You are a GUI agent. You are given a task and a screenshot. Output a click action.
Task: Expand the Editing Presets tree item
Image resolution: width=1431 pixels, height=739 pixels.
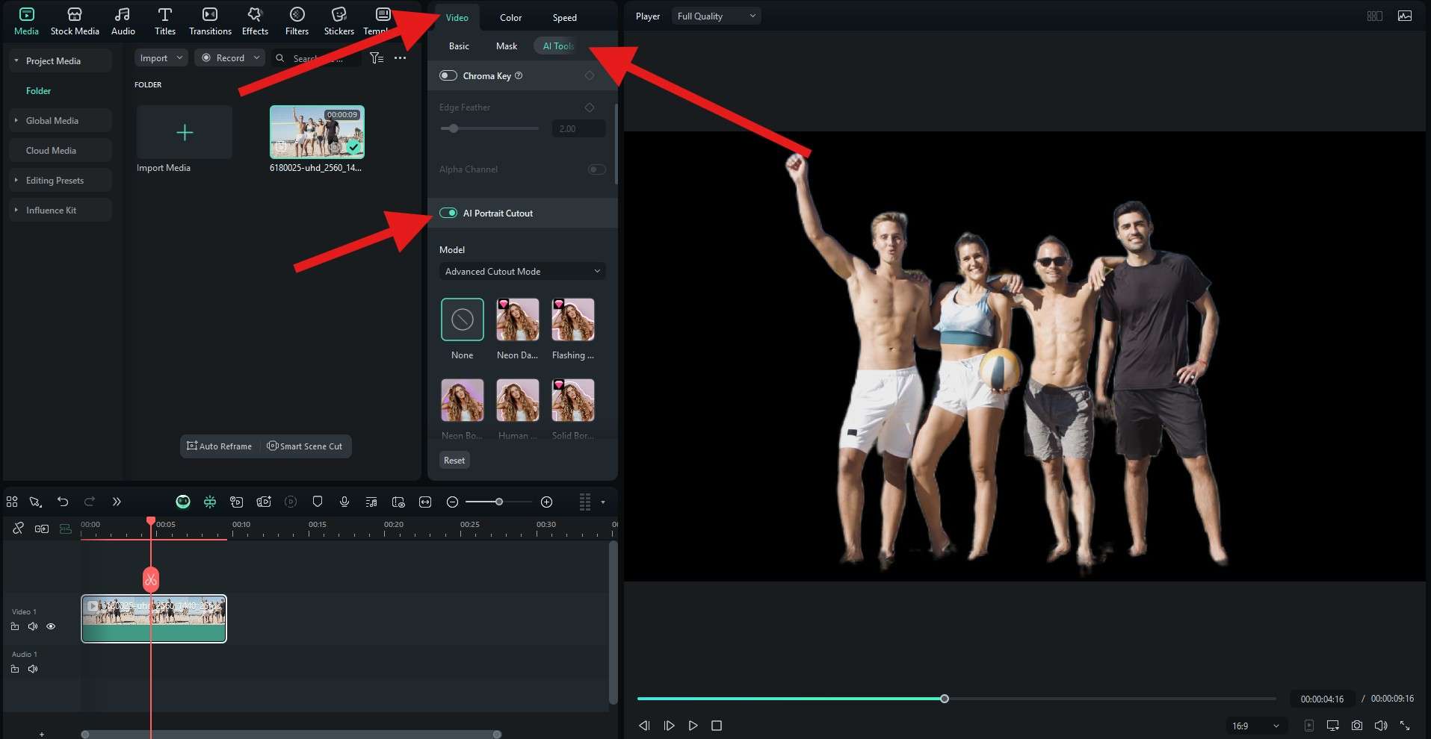[16, 180]
